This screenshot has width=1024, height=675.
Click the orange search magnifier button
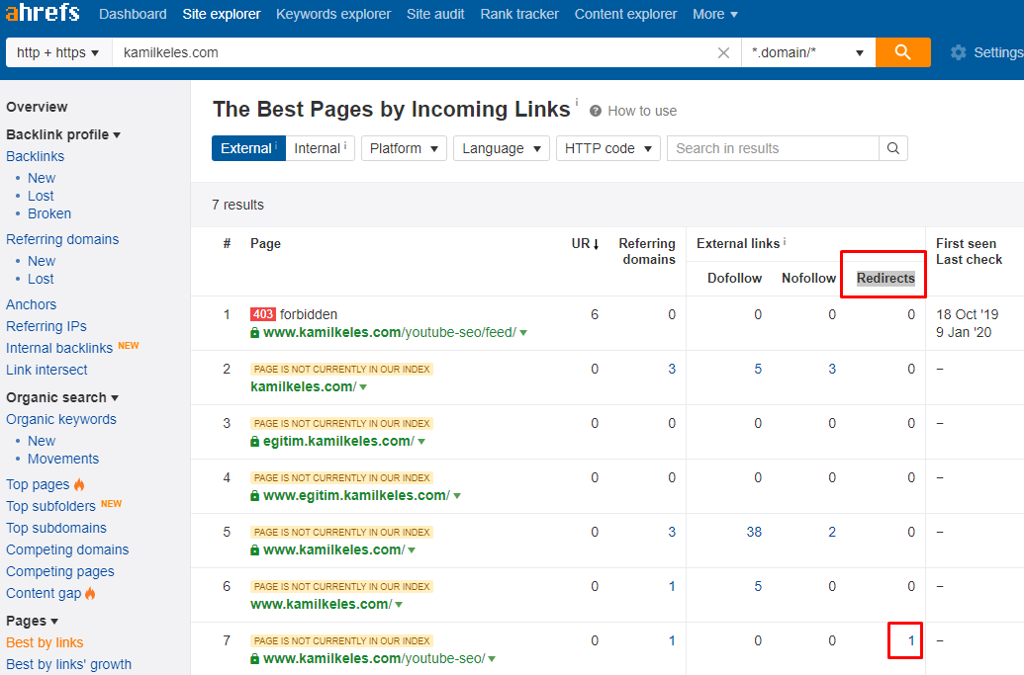pos(902,52)
